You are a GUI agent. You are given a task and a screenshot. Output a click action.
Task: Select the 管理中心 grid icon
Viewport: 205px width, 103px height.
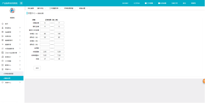pos(2,65)
